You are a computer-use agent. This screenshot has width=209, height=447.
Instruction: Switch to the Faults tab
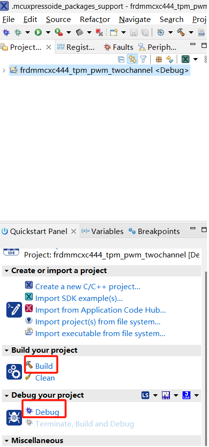click(x=119, y=47)
